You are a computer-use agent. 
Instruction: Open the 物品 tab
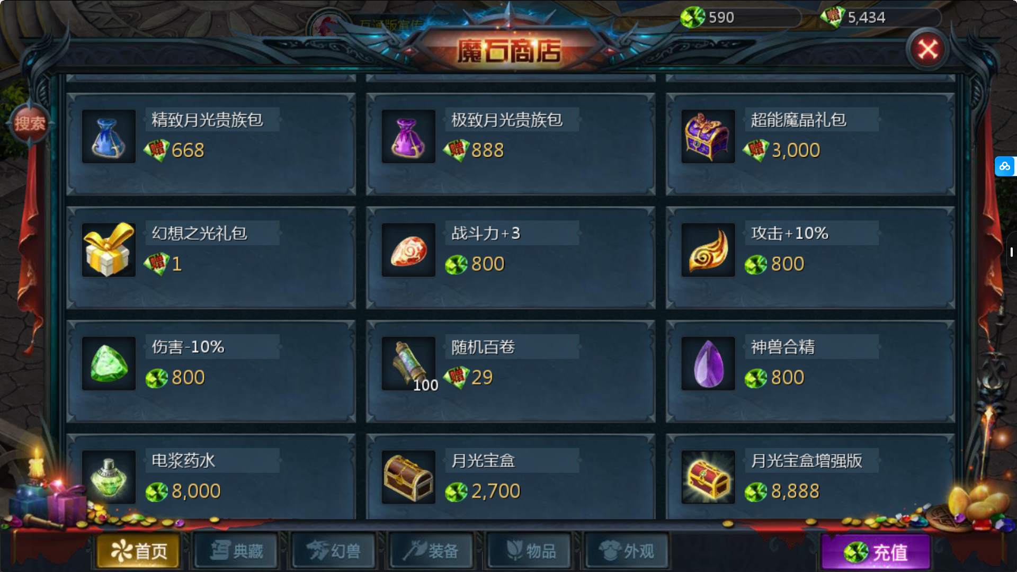coord(529,551)
